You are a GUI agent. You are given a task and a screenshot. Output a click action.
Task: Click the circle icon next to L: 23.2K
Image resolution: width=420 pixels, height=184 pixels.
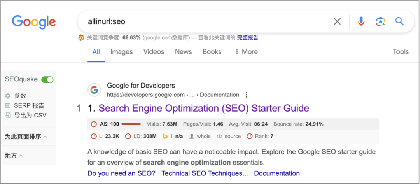[x=94, y=136]
